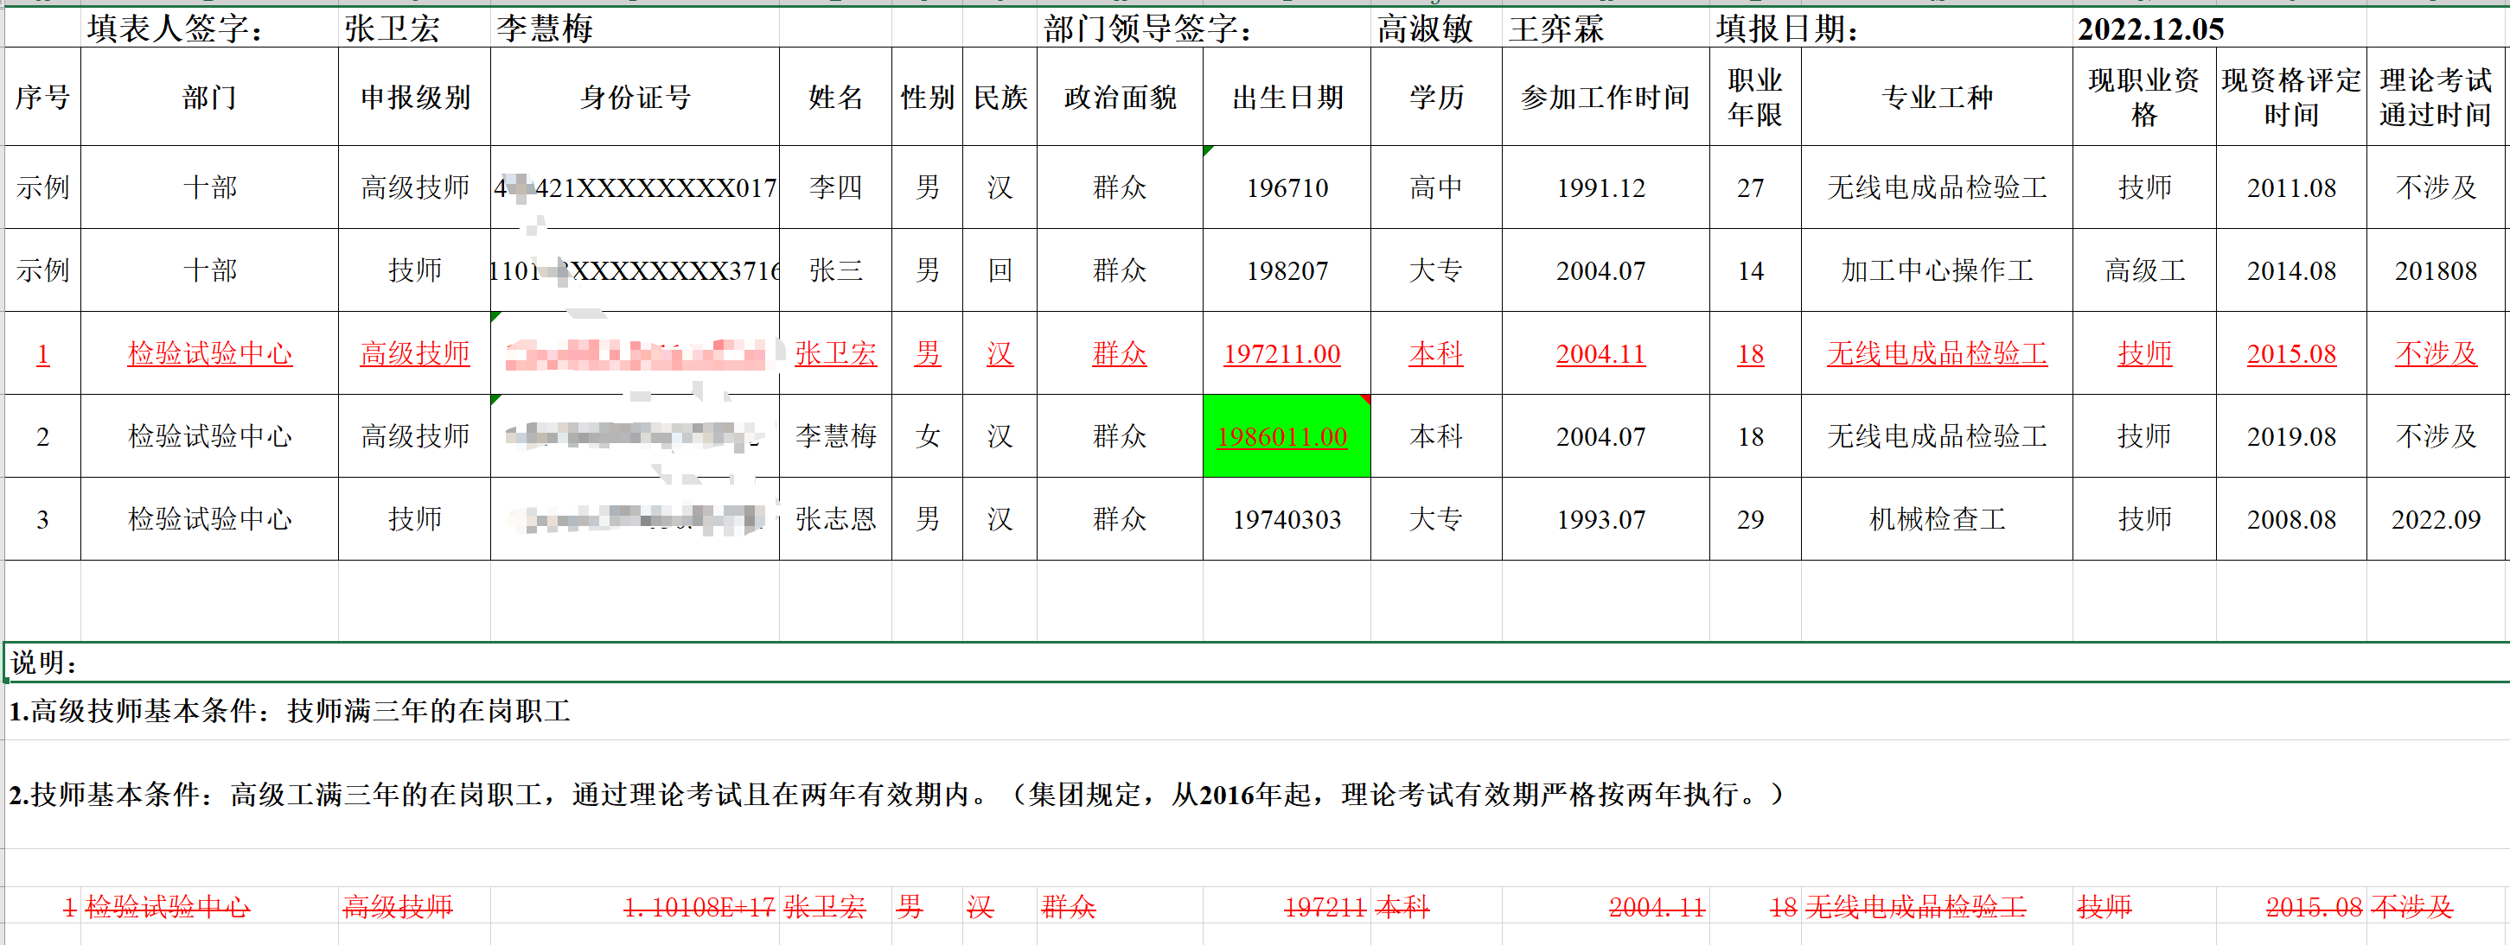The width and height of the screenshot is (2510, 945).
Task: Select the 现资格评定时间 header cell
Action: 2292,98
